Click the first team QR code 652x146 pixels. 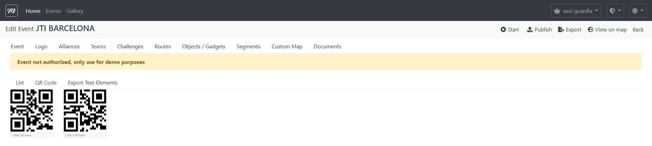tap(32, 111)
